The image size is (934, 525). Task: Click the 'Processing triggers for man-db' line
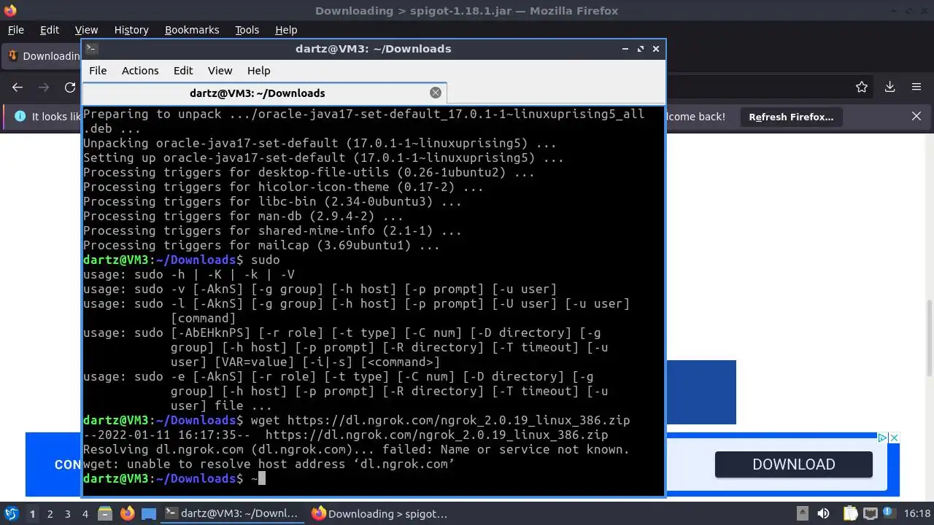tap(243, 216)
